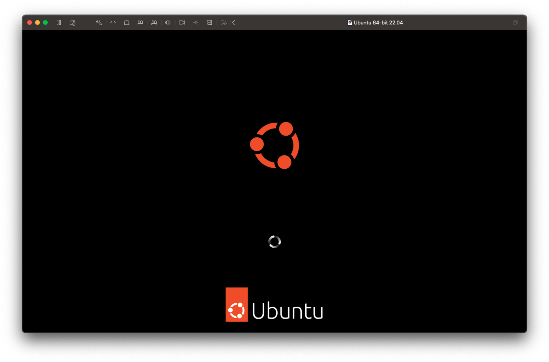Open second CD/DVD drive icon
The width and height of the screenshot is (549, 362).
coord(154,22)
